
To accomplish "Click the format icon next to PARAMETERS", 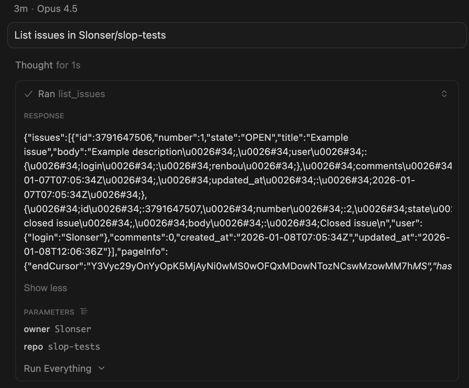I will (84, 311).
